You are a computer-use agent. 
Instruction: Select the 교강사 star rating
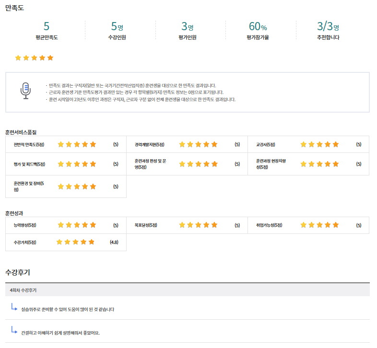click(x=319, y=144)
